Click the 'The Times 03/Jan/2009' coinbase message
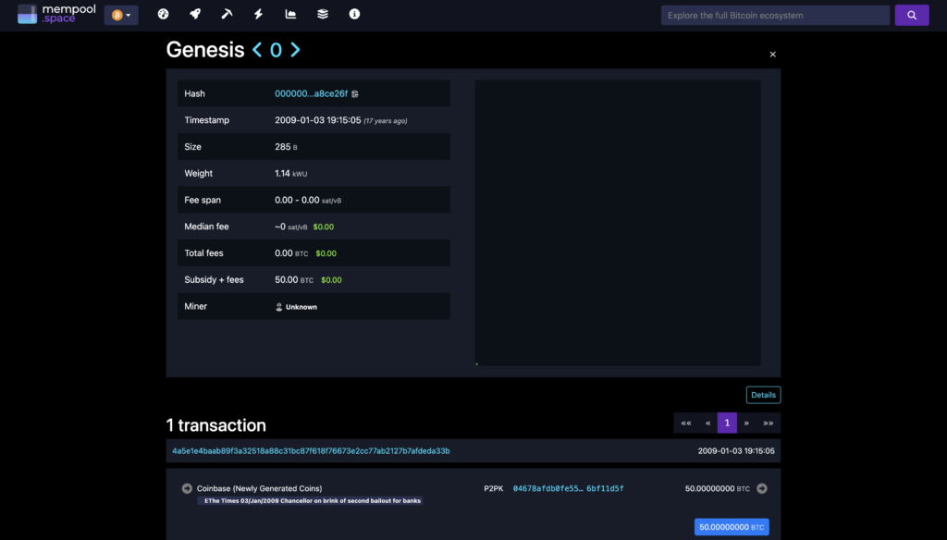 pyautogui.click(x=311, y=501)
